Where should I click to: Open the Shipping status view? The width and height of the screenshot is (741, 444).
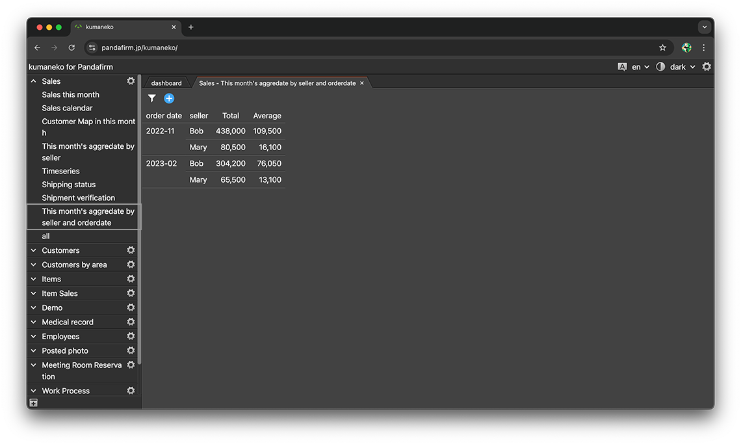[68, 185]
